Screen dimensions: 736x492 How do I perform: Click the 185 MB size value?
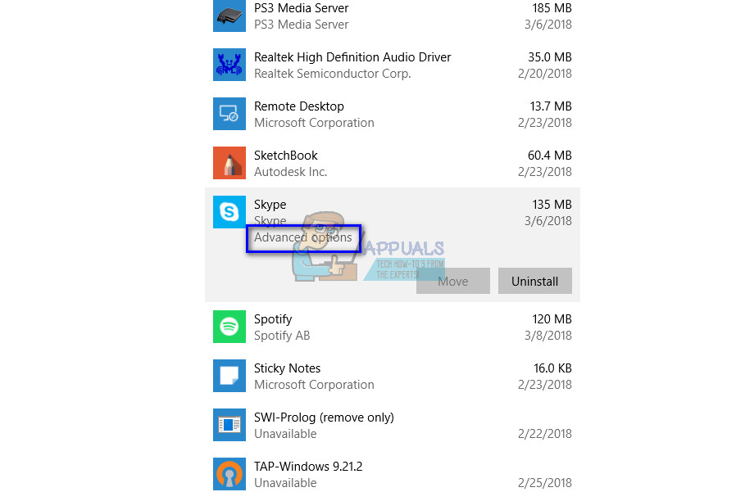pos(552,8)
